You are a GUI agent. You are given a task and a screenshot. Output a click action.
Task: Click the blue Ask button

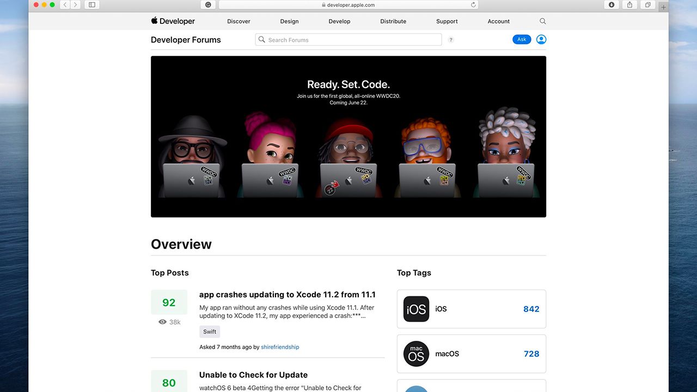pyautogui.click(x=522, y=39)
